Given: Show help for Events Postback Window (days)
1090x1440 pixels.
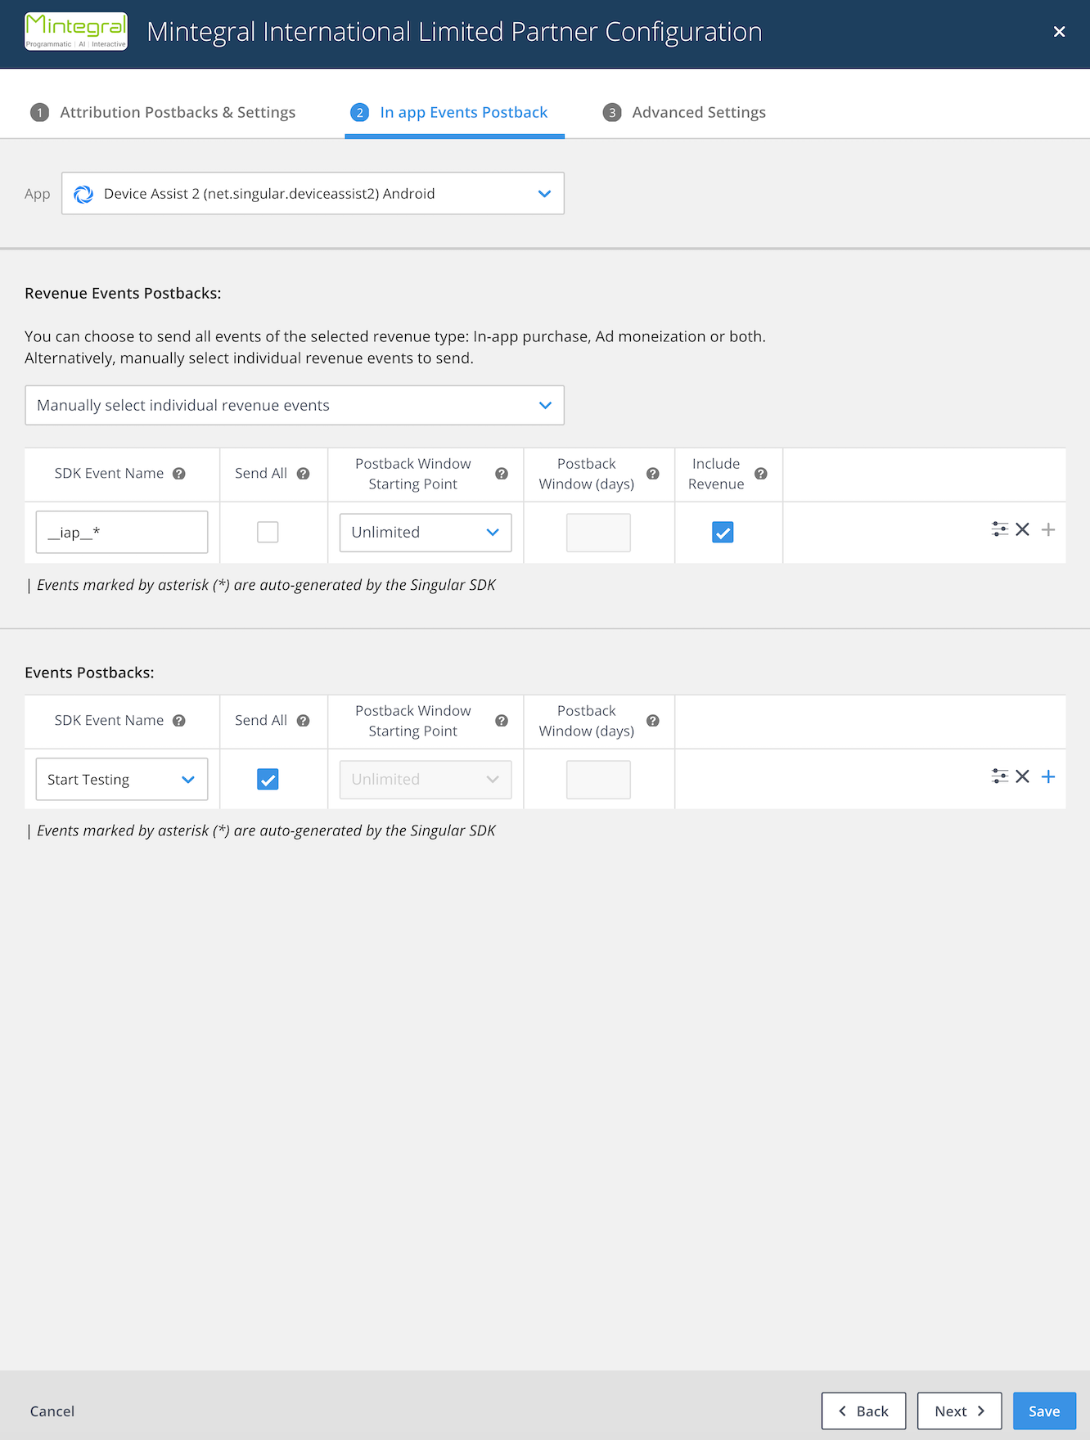Looking at the screenshot, I should 653,721.
